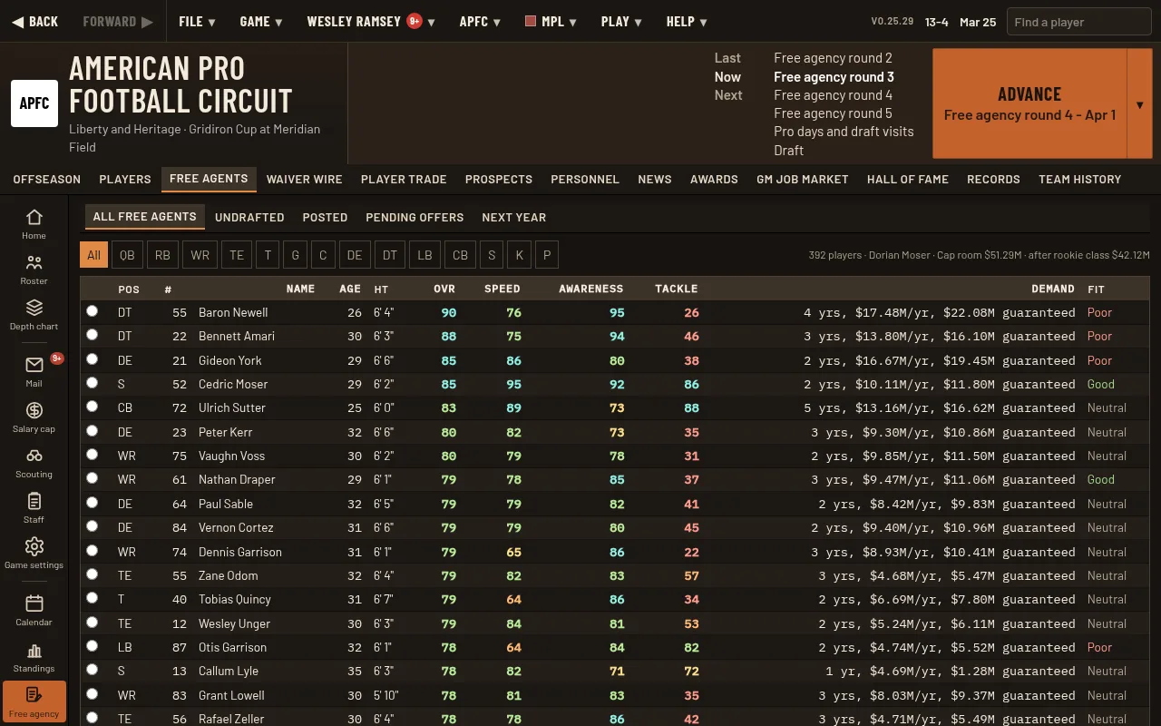The width and height of the screenshot is (1161, 726).
Task: Open the Pending Offers subtab
Action: point(415,217)
